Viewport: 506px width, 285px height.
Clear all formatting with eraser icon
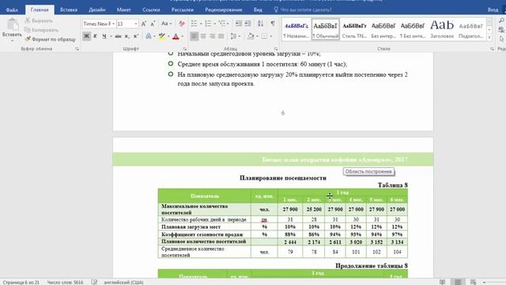coord(182,24)
